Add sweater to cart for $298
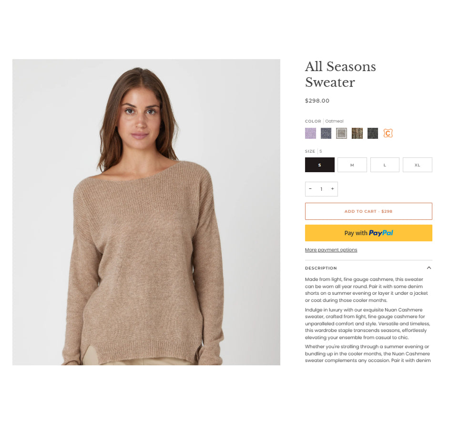The height and width of the screenshot is (424, 460). (368, 211)
